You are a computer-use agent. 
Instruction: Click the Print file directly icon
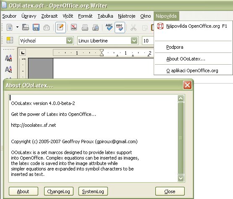click(85, 28)
